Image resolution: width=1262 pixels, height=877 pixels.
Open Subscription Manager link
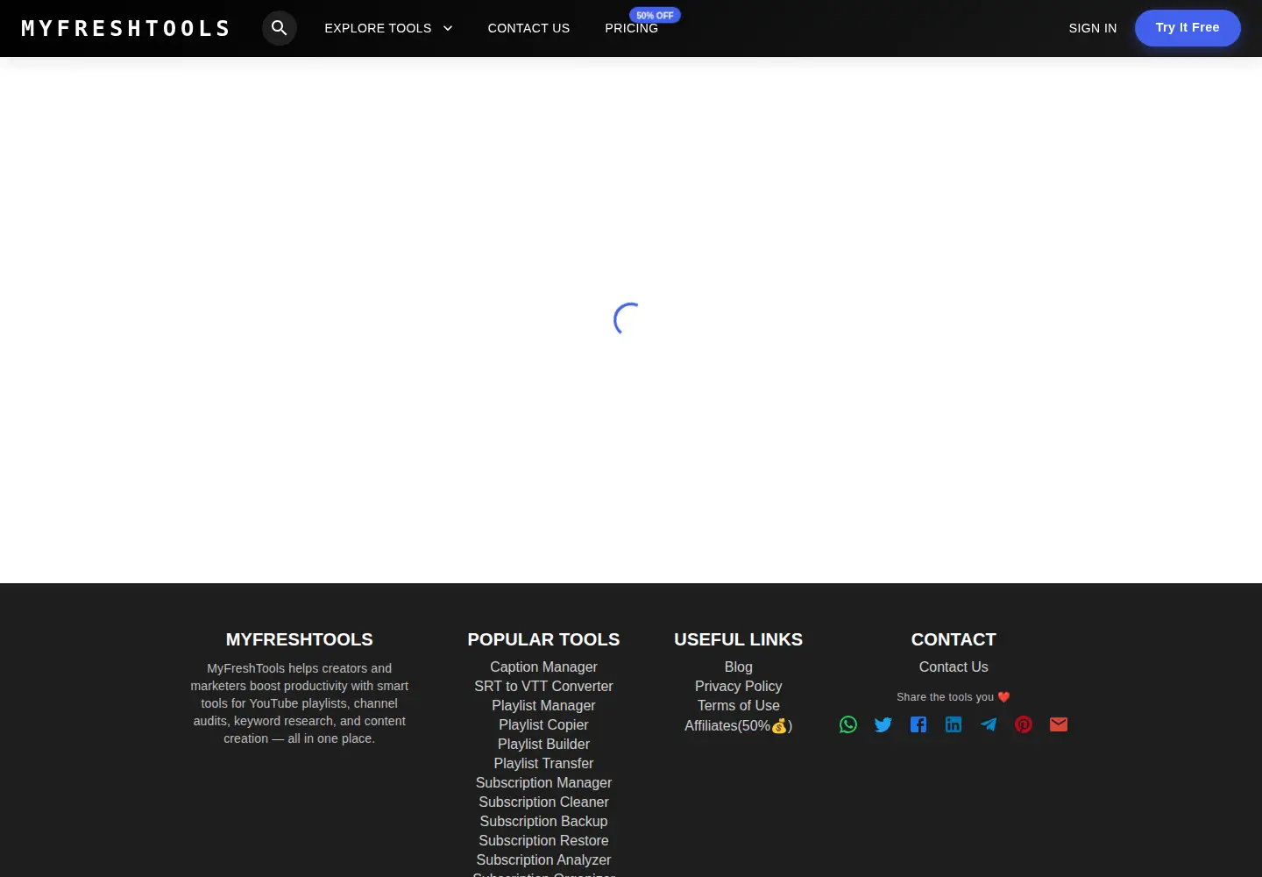(x=543, y=782)
